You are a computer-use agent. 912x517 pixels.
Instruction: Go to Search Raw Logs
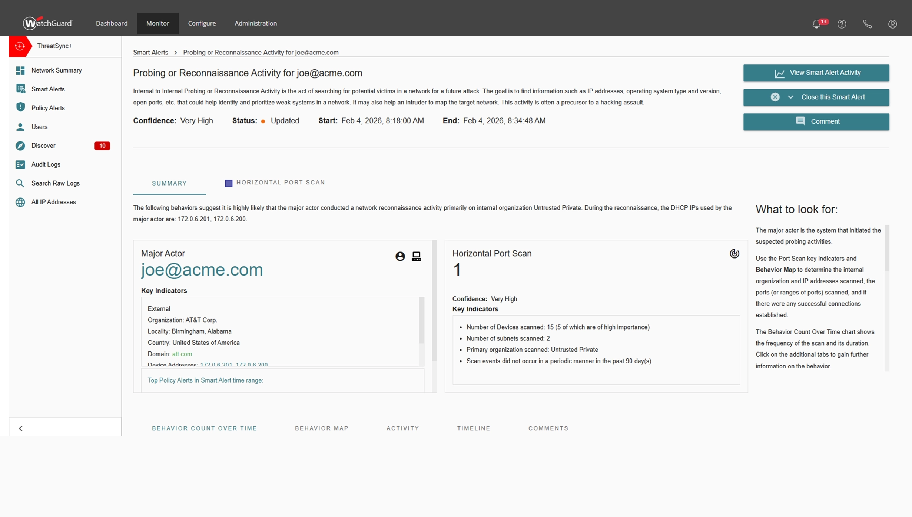click(x=55, y=183)
